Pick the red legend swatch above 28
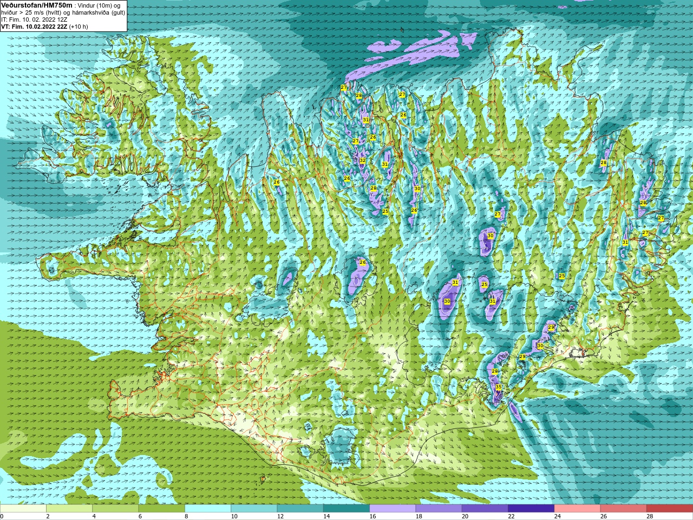693x520 pixels. 670,509
